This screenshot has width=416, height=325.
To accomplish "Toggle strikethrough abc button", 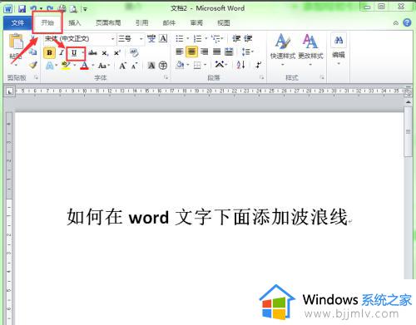I will click(92, 52).
